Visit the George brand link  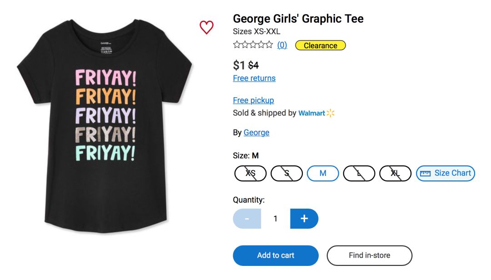256,132
